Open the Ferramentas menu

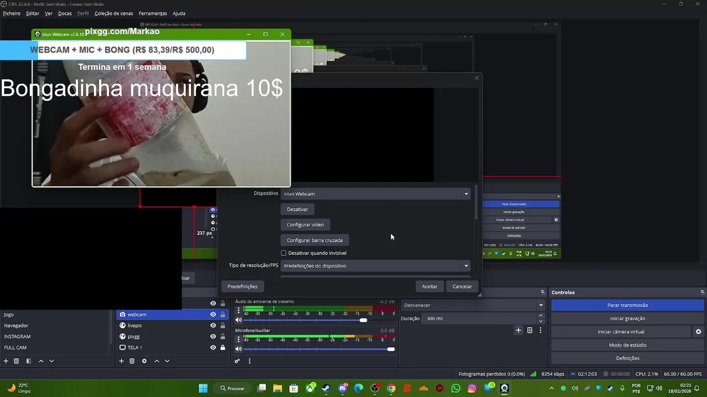153,13
